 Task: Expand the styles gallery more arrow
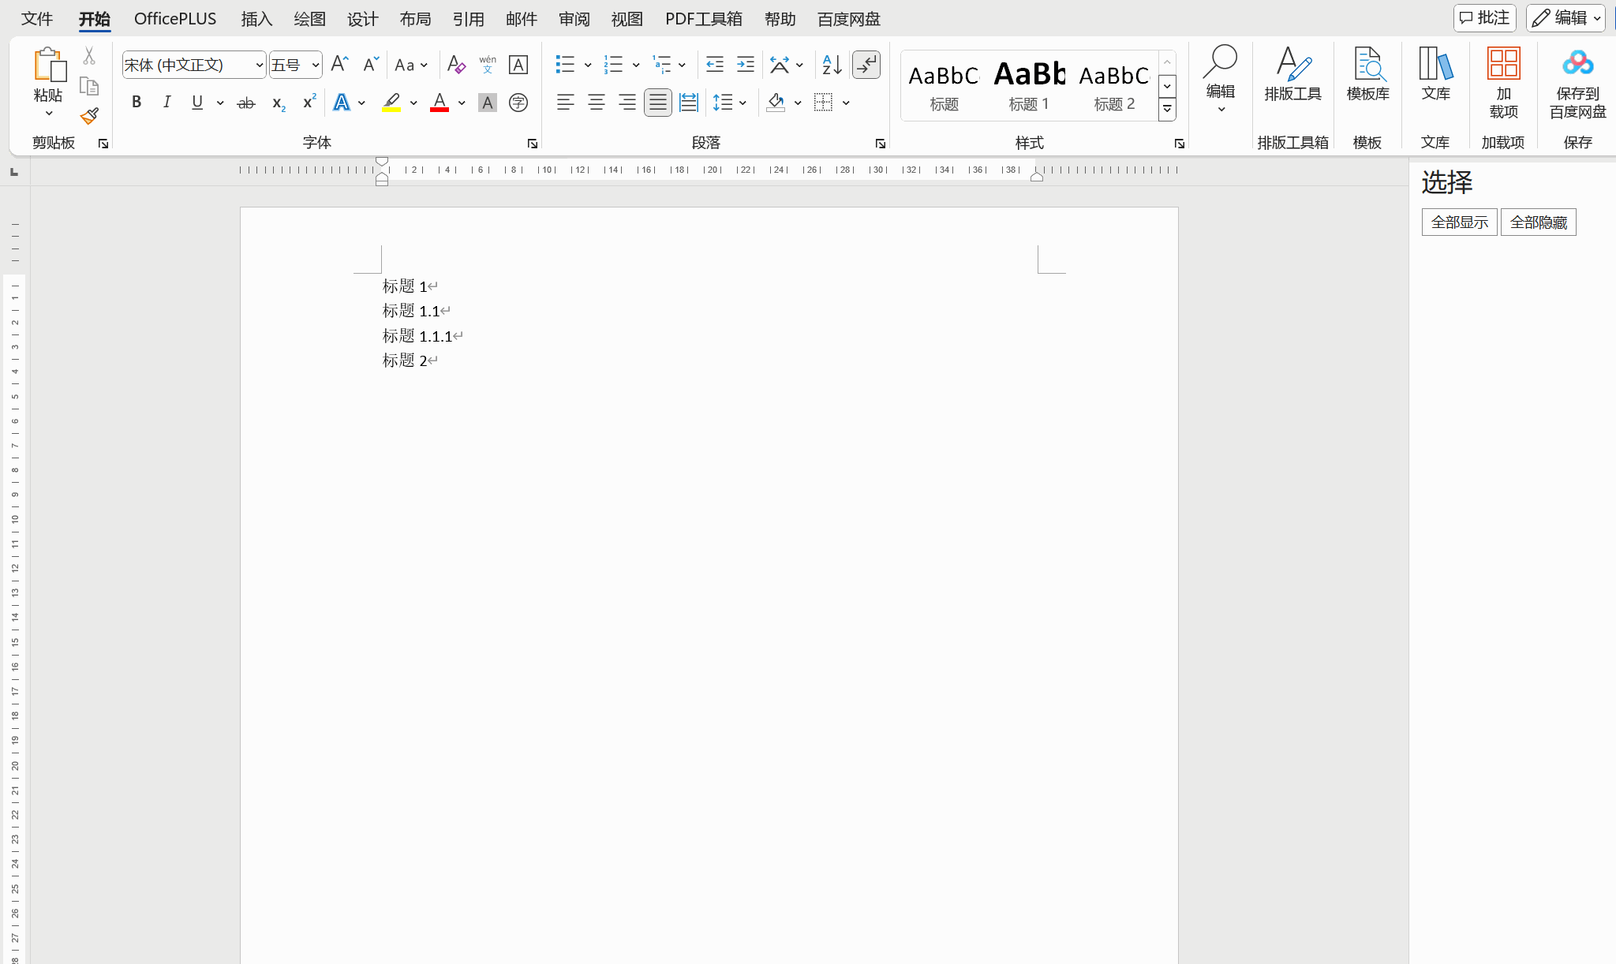coord(1167,110)
